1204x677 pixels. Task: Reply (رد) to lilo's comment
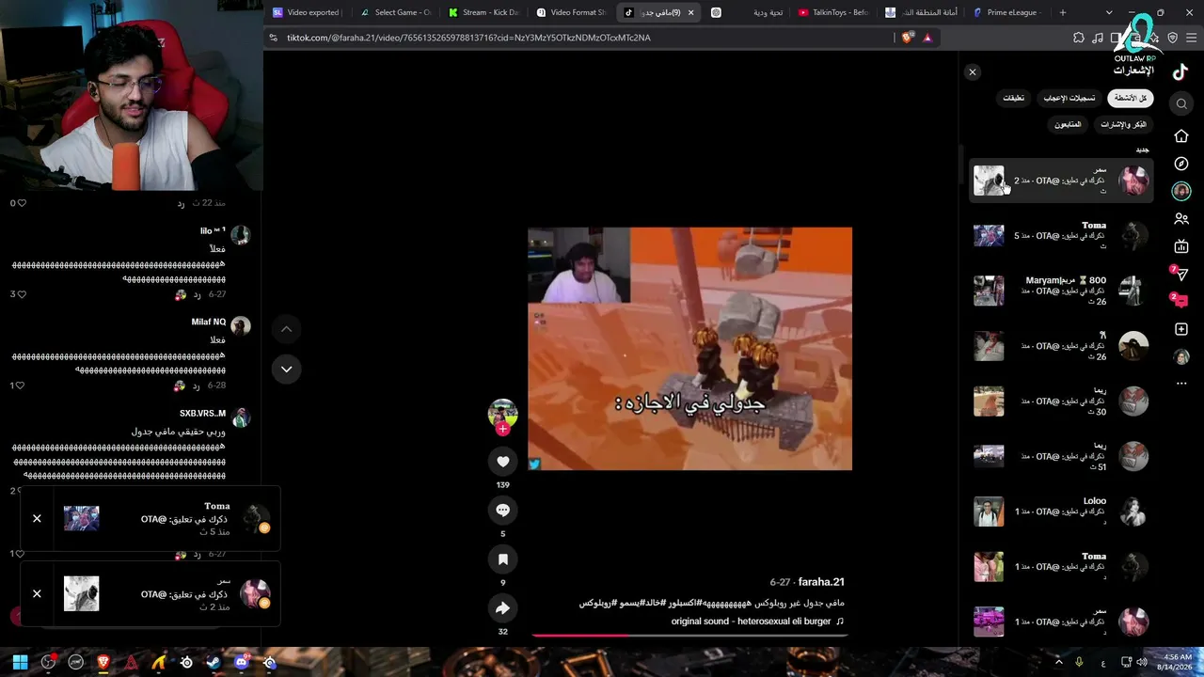pos(198,294)
